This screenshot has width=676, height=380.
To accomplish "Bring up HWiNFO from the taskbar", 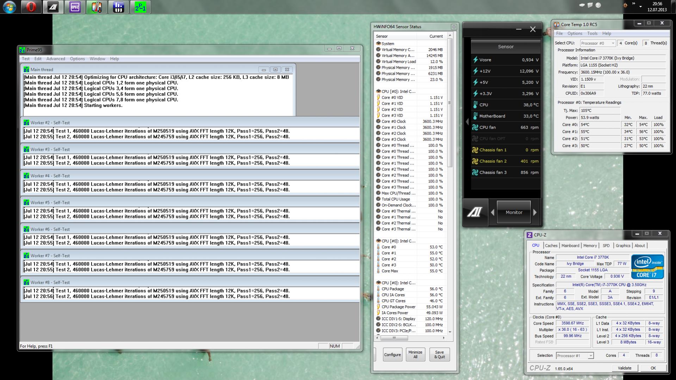I will point(118,7).
